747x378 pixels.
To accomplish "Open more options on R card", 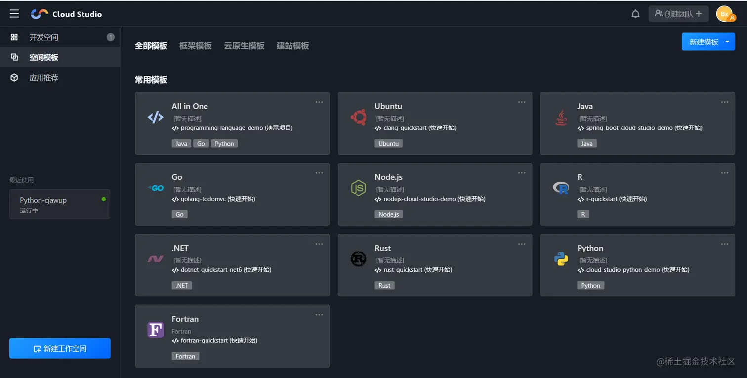I will point(724,173).
